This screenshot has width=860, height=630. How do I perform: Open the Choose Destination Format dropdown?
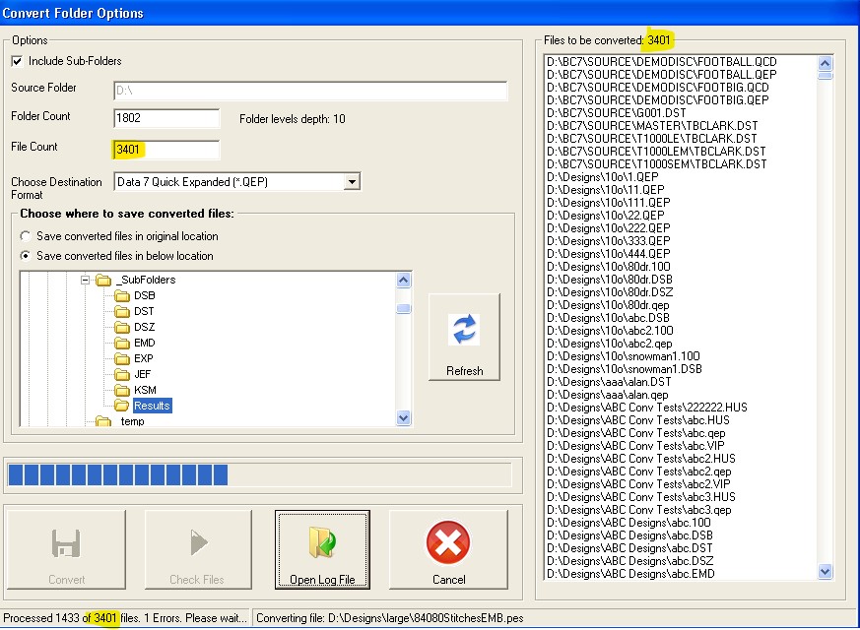click(x=352, y=181)
